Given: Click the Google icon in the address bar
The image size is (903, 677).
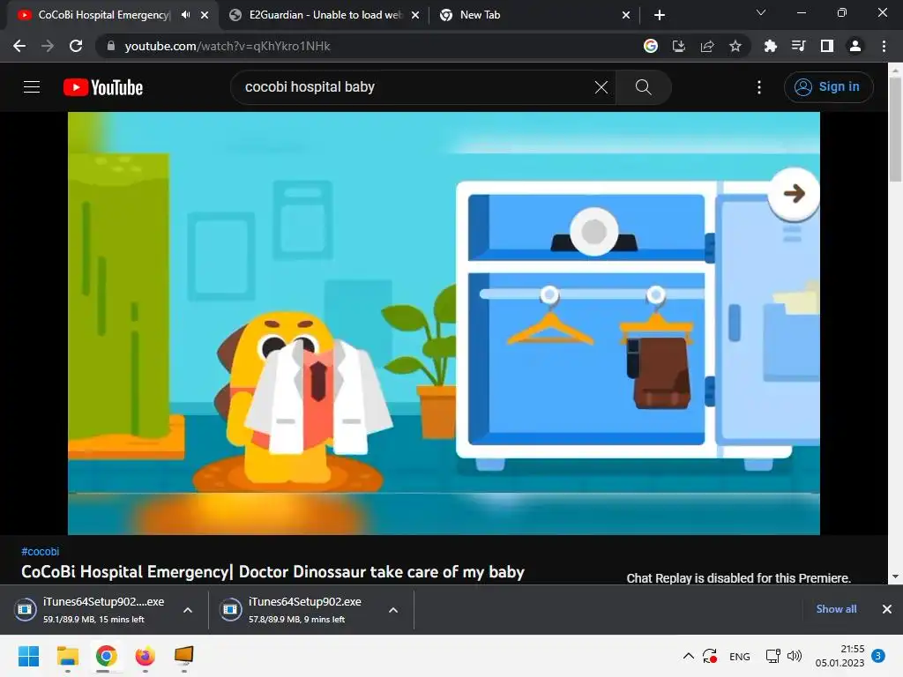Looking at the screenshot, I should (651, 46).
